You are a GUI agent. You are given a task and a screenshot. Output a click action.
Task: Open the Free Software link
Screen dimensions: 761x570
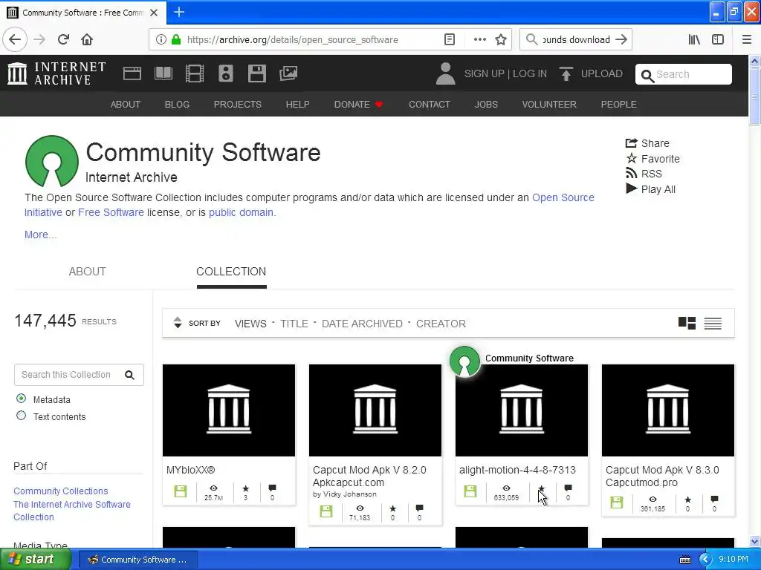111,212
